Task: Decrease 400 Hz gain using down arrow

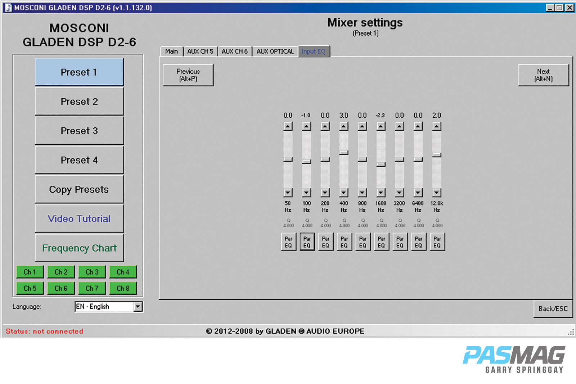Action: [344, 193]
